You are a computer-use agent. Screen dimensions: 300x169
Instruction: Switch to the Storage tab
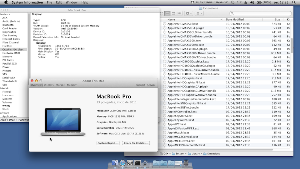coord(60,85)
